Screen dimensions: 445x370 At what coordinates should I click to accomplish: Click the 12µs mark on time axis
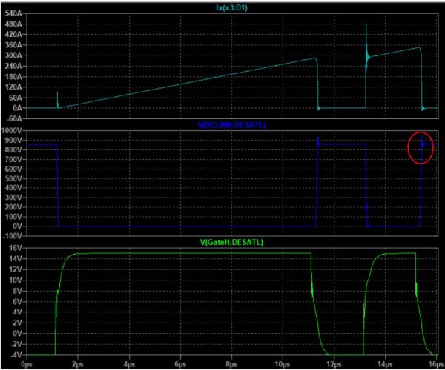click(334, 364)
